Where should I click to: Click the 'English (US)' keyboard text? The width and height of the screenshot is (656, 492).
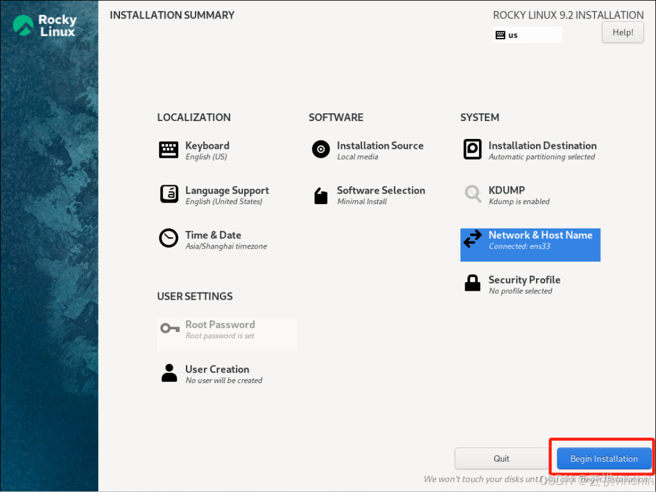[206, 157]
